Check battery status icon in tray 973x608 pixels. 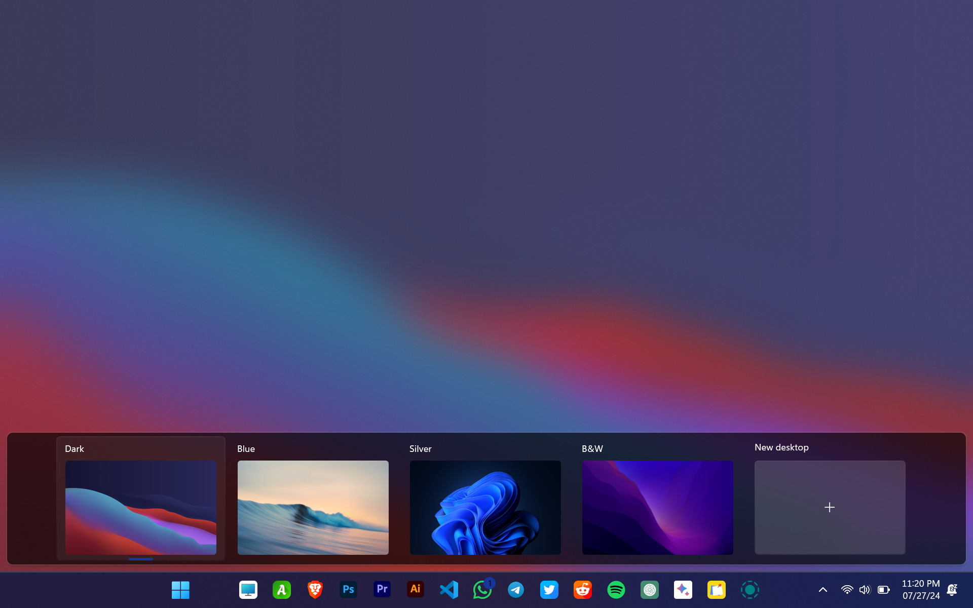click(x=884, y=590)
